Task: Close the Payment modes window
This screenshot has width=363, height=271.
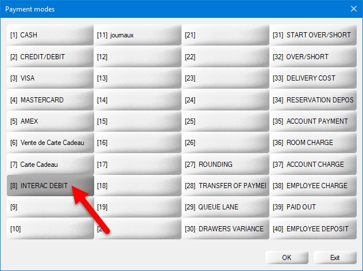Action: coord(353,9)
